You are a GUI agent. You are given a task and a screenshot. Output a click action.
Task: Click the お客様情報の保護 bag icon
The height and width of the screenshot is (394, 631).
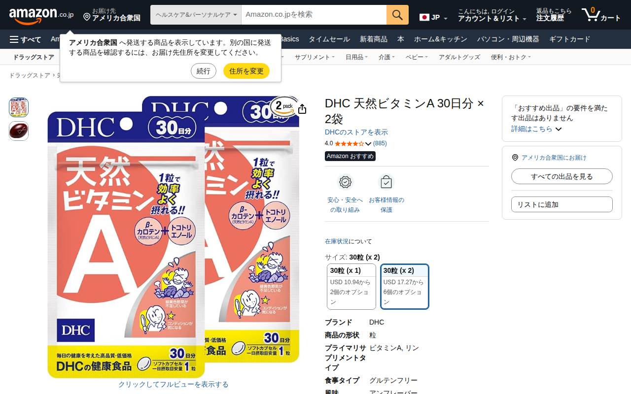pos(386,182)
